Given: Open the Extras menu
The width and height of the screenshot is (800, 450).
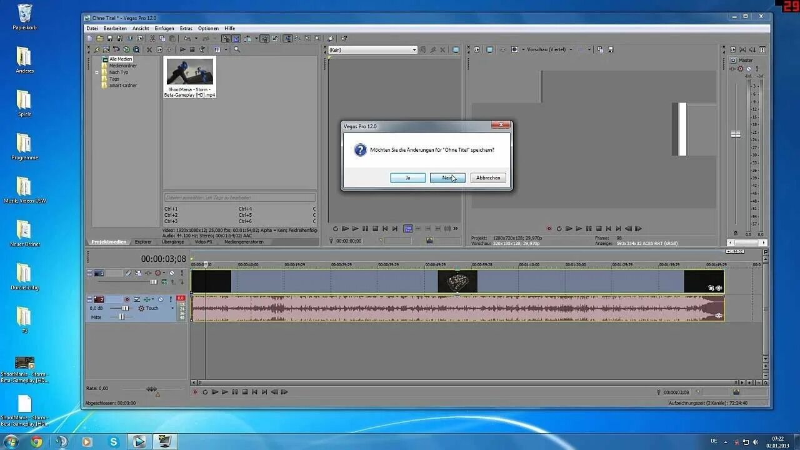Looking at the screenshot, I should tap(186, 28).
